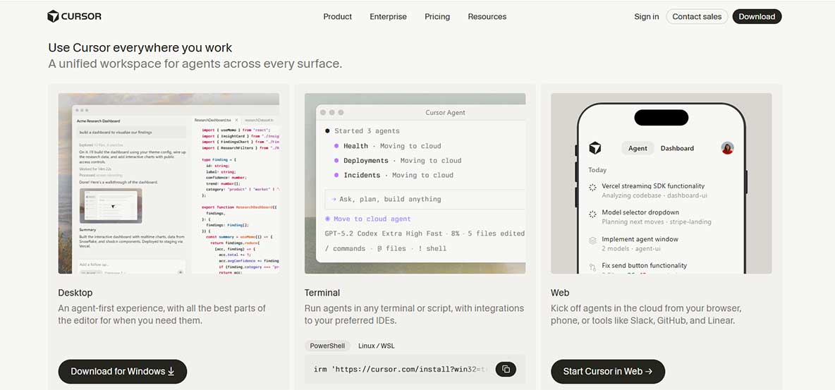
Task: Click the 'Desktop' card heading
Action: [x=75, y=293]
